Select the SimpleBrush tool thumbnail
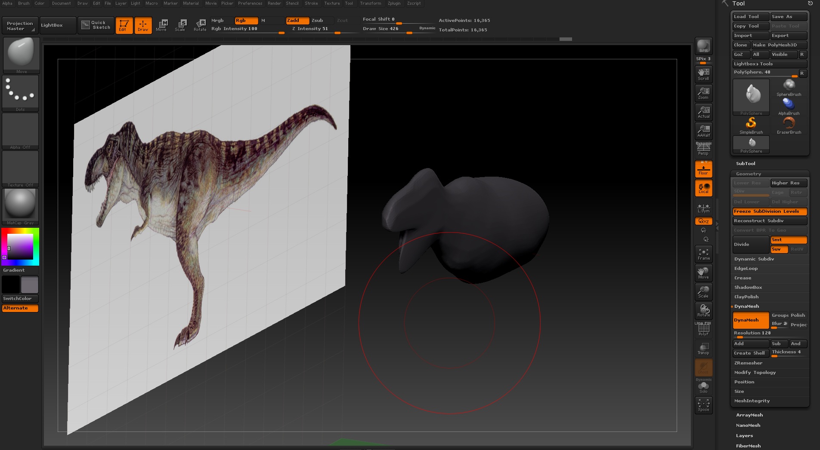The height and width of the screenshot is (450, 820). (x=751, y=126)
